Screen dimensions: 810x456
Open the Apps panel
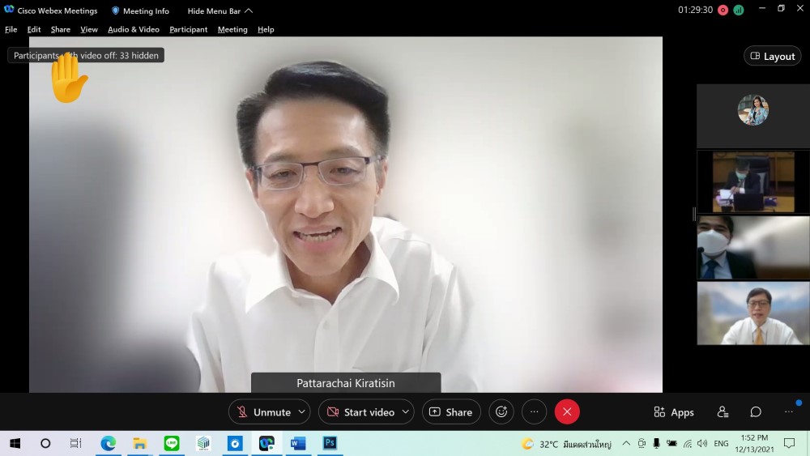674,412
